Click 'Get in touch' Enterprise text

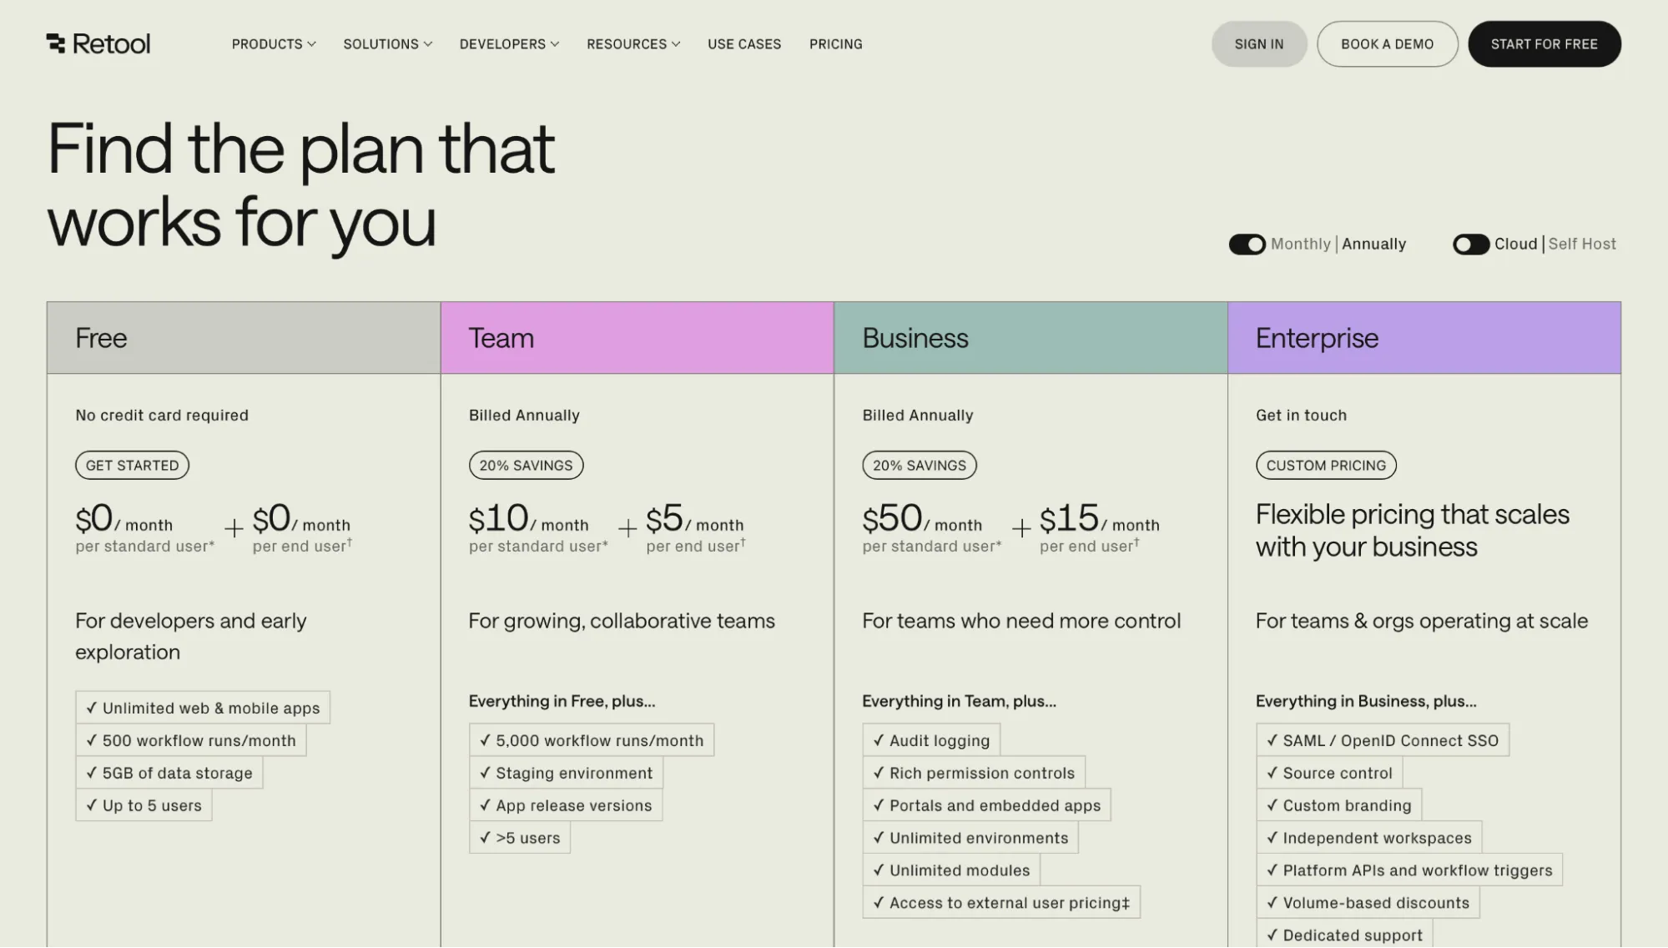click(1301, 416)
